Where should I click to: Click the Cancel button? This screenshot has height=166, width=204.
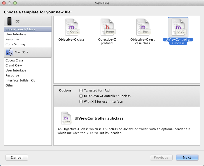(x=17, y=157)
